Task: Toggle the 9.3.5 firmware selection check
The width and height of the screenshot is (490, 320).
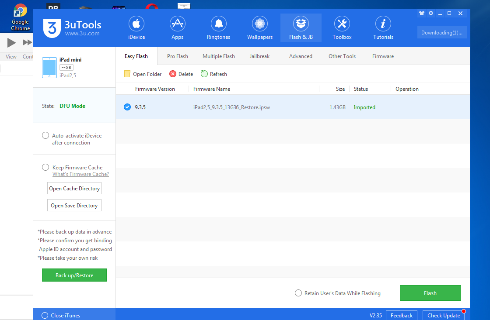Action: coord(127,107)
